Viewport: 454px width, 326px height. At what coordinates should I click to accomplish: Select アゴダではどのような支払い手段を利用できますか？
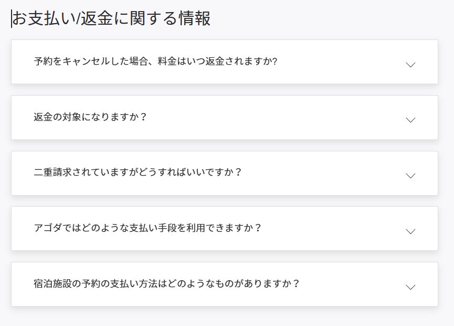[x=147, y=228]
